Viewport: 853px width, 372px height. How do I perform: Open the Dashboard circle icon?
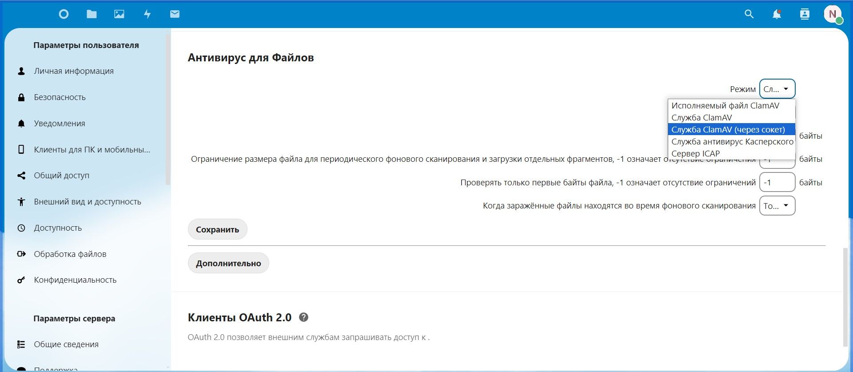(64, 14)
